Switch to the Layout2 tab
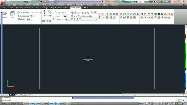 (x=27, y=95)
